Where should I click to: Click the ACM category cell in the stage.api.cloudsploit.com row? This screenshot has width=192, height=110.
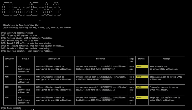click(7, 97)
